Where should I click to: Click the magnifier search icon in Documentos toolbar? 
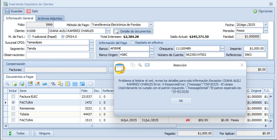coord(7,84)
